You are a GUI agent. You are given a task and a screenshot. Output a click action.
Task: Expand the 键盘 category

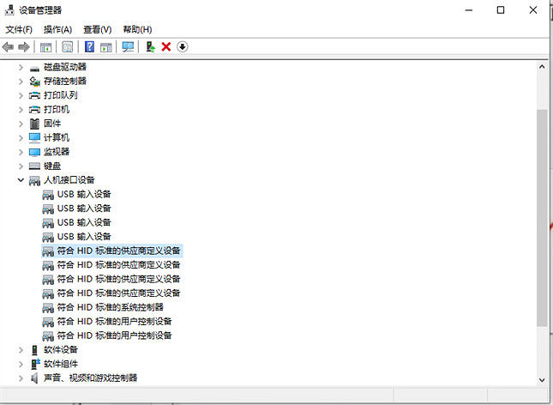click(21, 166)
